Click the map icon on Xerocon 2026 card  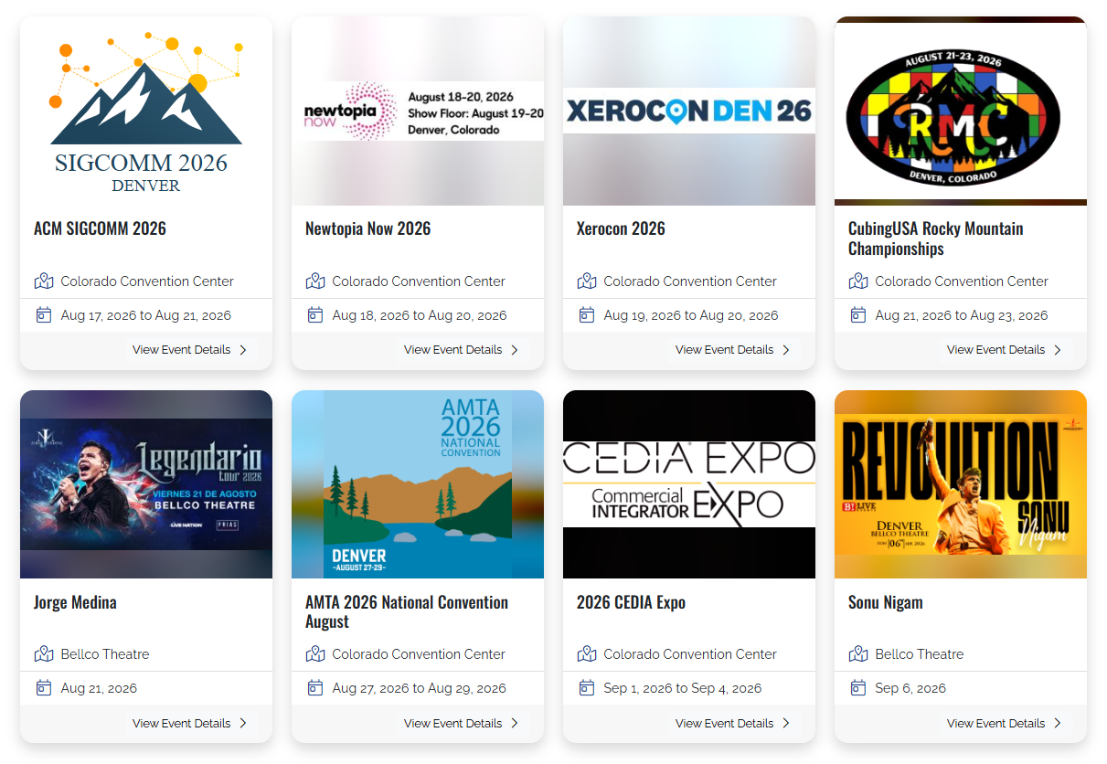pos(587,281)
